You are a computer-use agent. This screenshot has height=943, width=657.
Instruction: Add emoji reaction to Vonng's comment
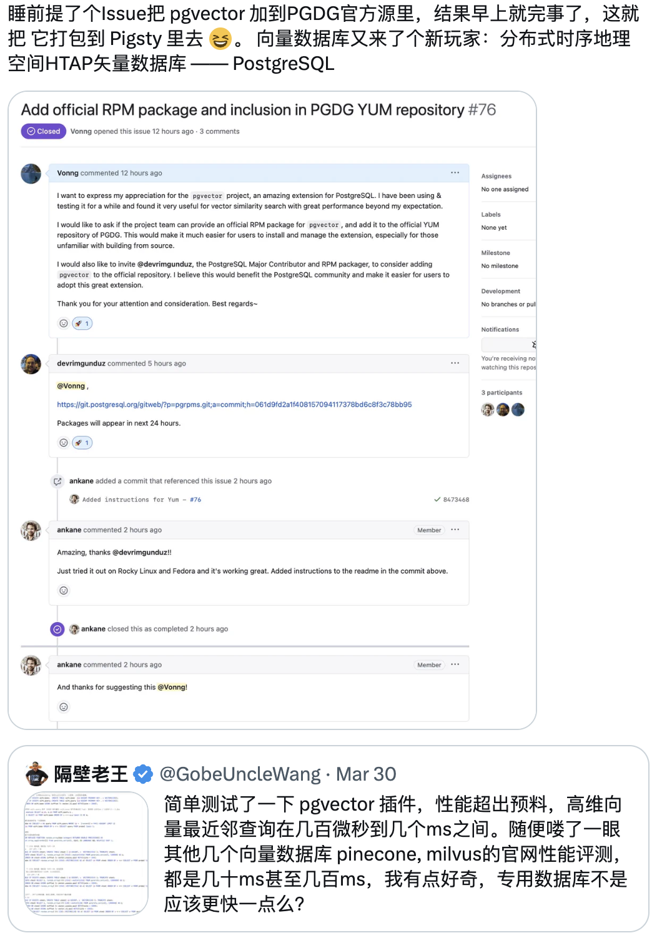(x=63, y=323)
